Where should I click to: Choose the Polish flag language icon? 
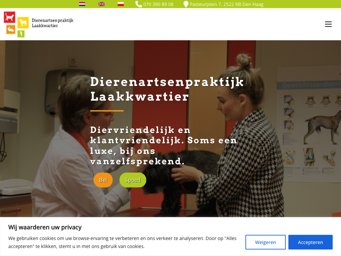click(x=121, y=4)
